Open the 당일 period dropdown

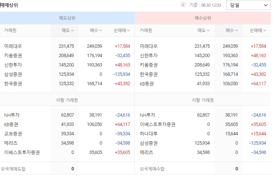tap(248, 5)
